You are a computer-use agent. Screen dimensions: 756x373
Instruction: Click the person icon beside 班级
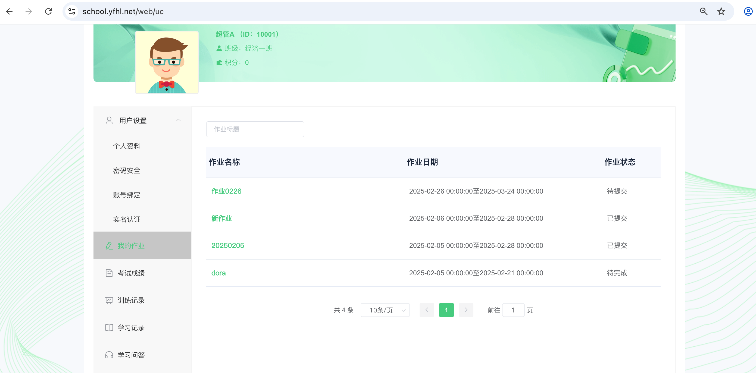point(219,48)
